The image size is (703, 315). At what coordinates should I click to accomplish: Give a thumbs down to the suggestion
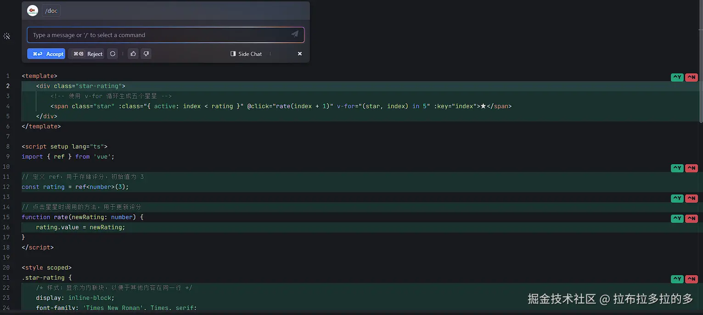click(x=146, y=54)
